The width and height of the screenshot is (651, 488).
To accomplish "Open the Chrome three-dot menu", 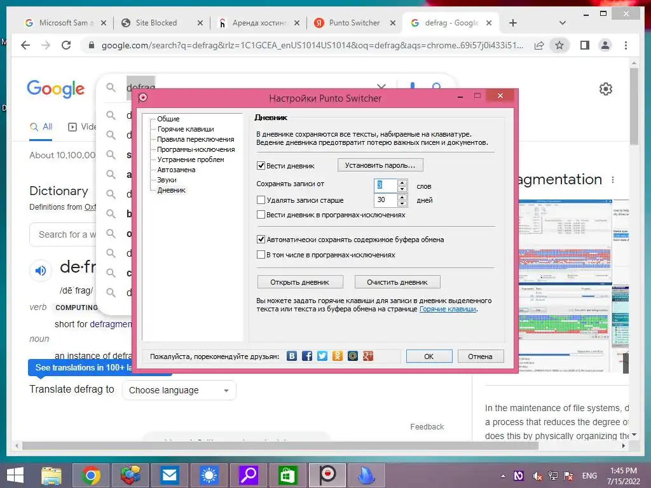I will point(626,45).
